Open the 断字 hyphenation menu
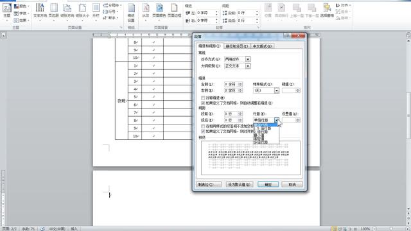Screen dimensions: 411x231 tap(110, 18)
